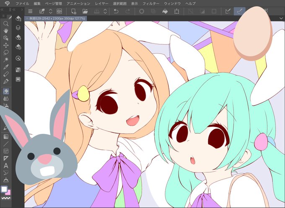This screenshot has height=208, width=285.
Task: Select the Eyedropper tool
Action: (x=6, y=67)
